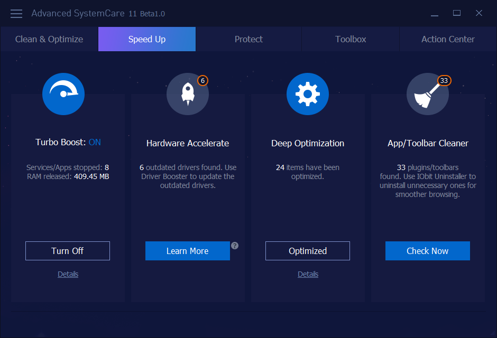
Task: Go to the Toolbox tab
Action: pos(351,39)
